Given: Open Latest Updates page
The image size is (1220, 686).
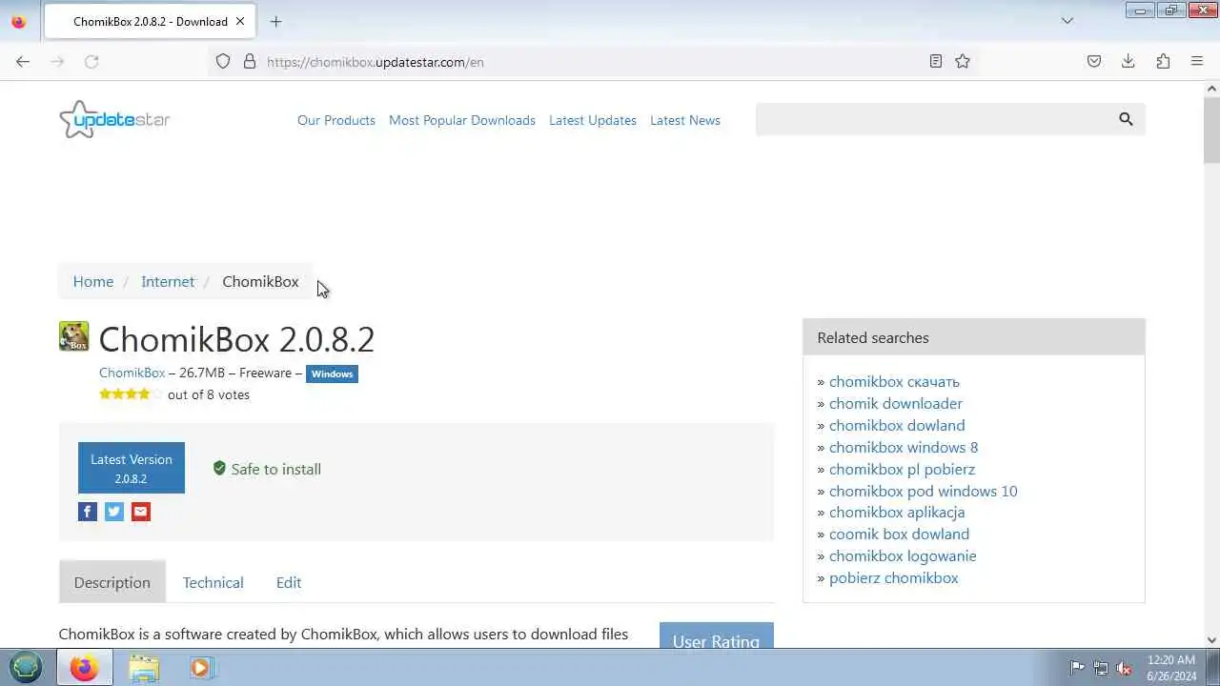Looking at the screenshot, I should point(593,120).
